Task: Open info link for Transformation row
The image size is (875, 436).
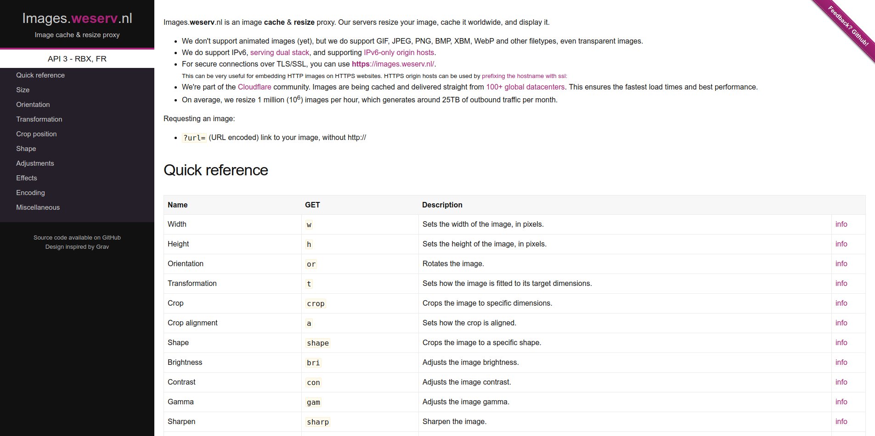Action: pyautogui.click(x=841, y=284)
